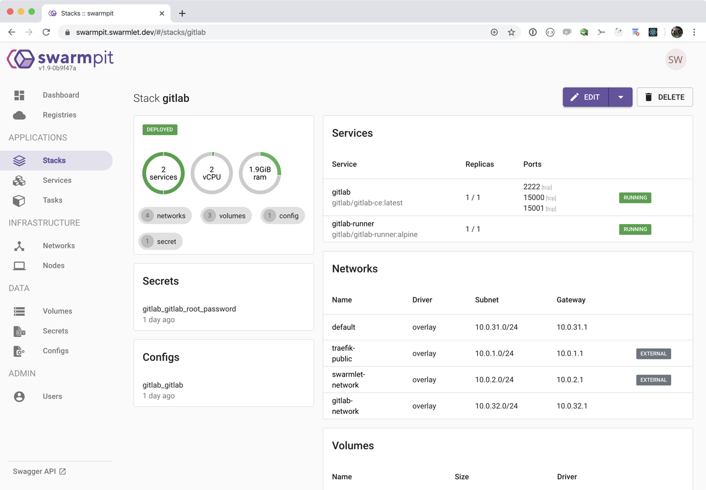Select the Tasks cube icon

point(19,200)
